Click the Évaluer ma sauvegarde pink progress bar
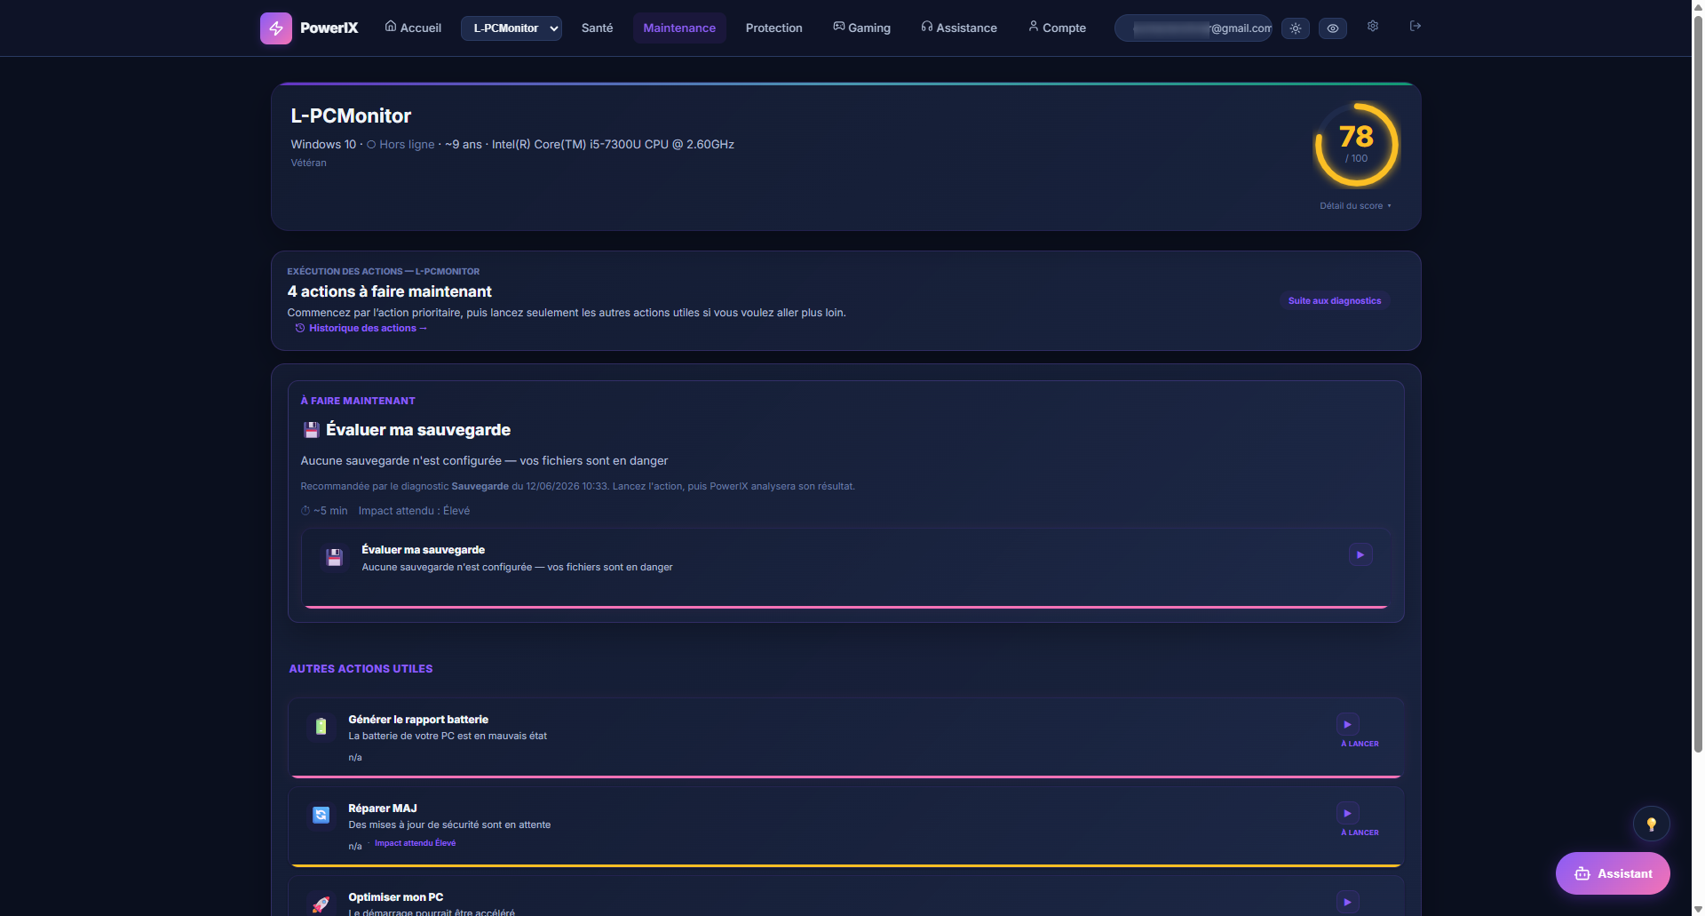Viewport: 1705px width, 916px height. tap(845, 607)
